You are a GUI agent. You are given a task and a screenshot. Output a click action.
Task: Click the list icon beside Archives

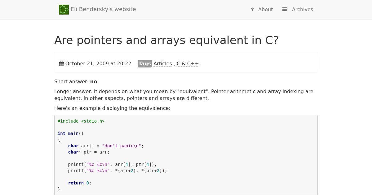coord(285,10)
